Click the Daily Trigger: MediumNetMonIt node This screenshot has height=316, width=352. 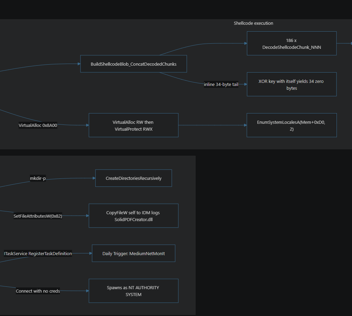click(134, 253)
